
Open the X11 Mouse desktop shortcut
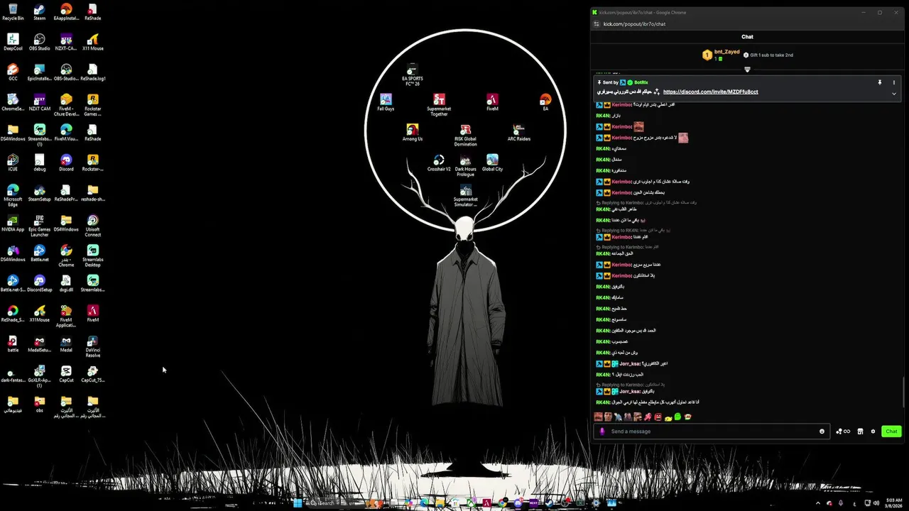click(93, 42)
